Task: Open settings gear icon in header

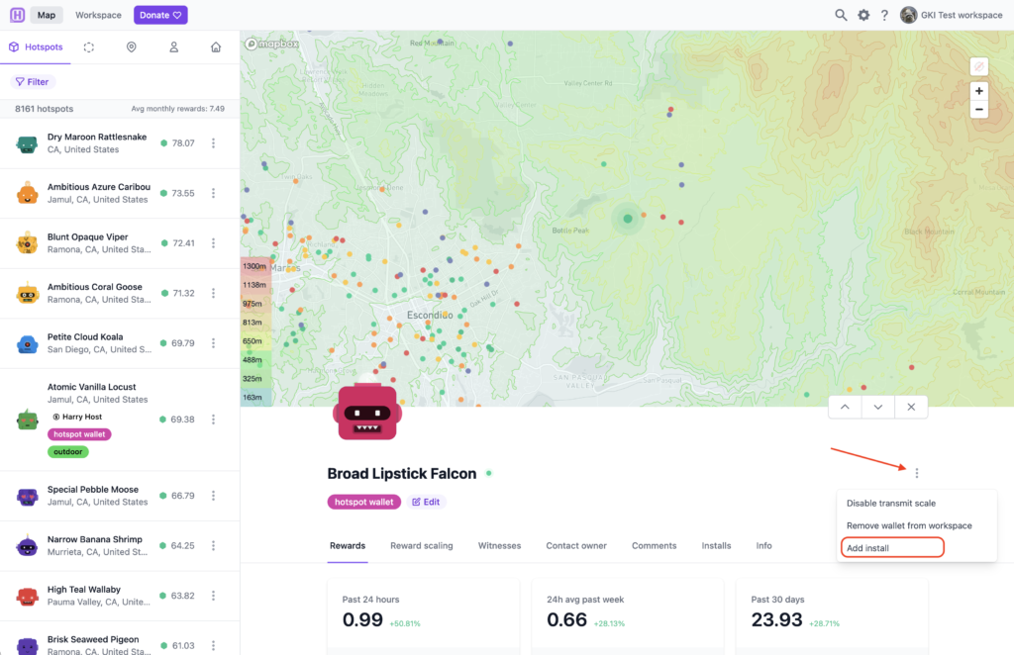Action: click(x=863, y=15)
